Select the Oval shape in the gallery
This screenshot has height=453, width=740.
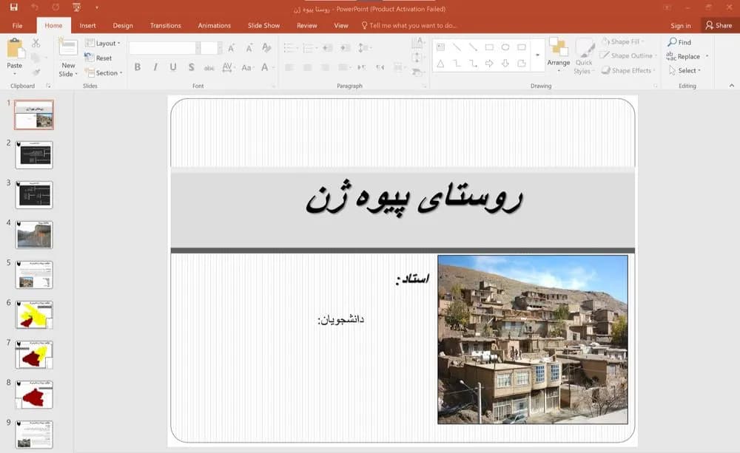click(505, 47)
